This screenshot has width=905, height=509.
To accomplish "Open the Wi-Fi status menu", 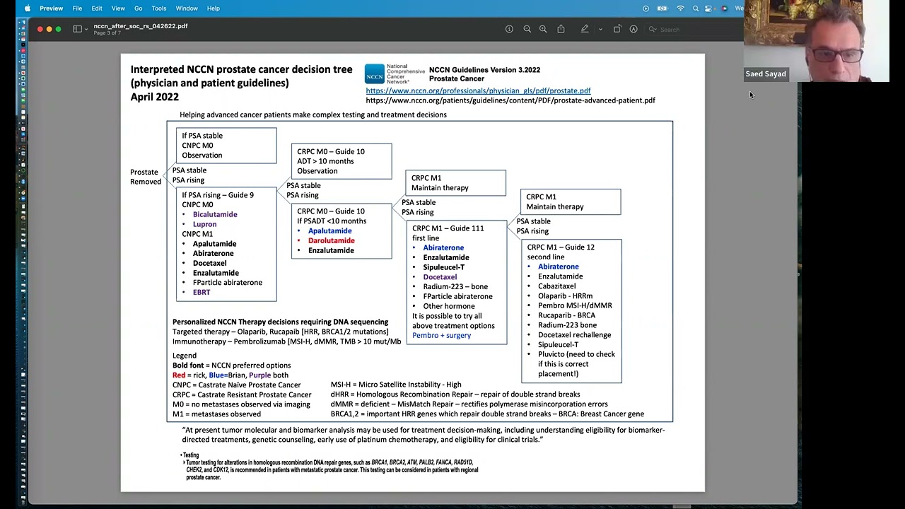I will coord(680,8).
